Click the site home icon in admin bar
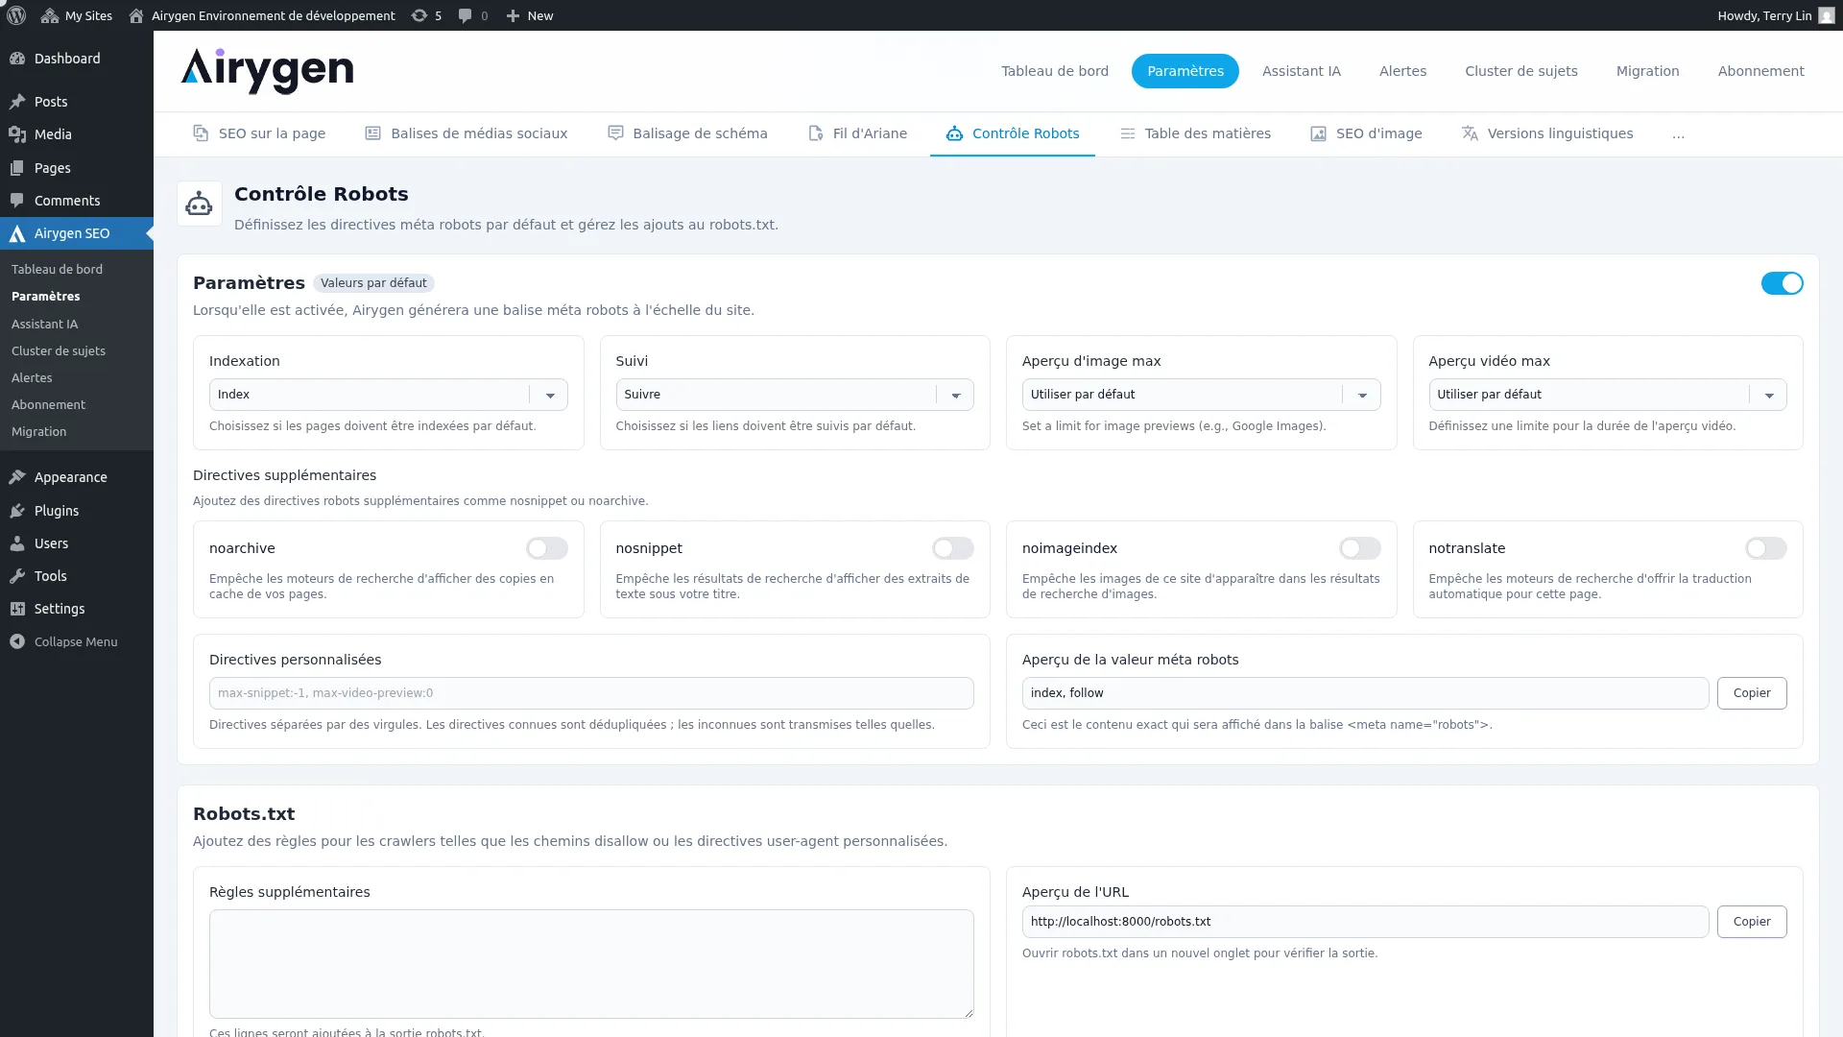The height and width of the screenshot is (1037, 1843). click(x=136, y=15)
